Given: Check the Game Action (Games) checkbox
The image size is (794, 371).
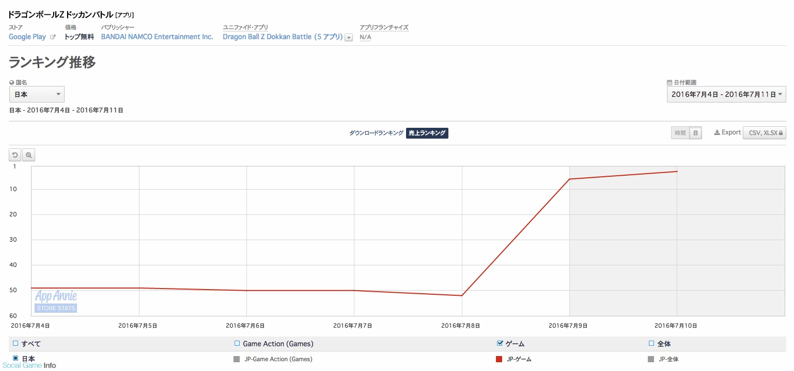Looking at the screenshot, I should point(237,343).
